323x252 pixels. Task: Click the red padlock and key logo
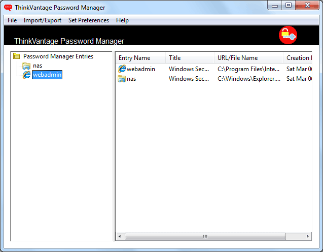pos(288,35)
